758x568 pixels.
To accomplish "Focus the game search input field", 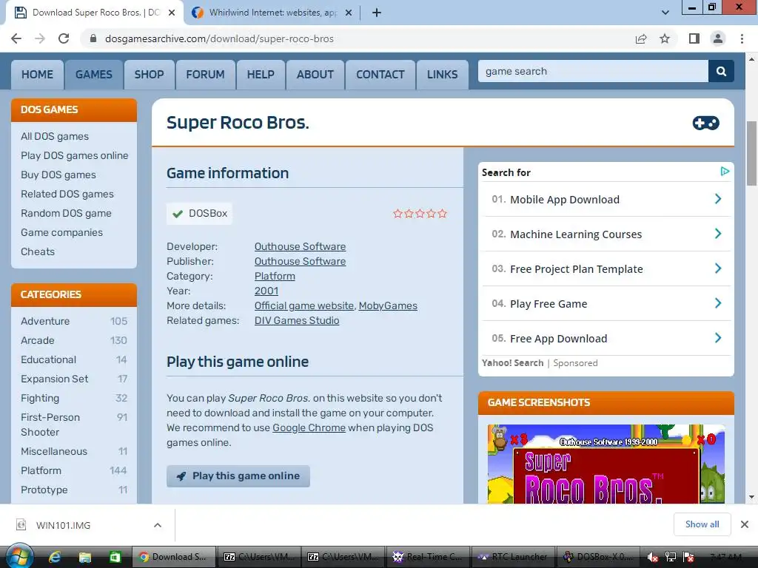I will (x=593, y=72).
